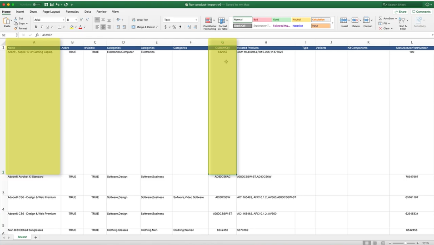This screenshot has height=245, width=434.
Task: Open the Insert ribbon tab
Action: coord(20,12)
